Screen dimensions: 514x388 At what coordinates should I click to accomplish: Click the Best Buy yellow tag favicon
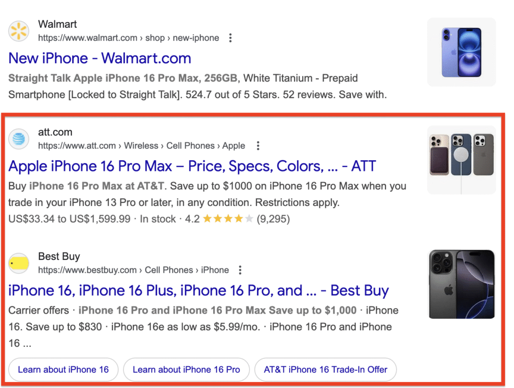point(19,263)
